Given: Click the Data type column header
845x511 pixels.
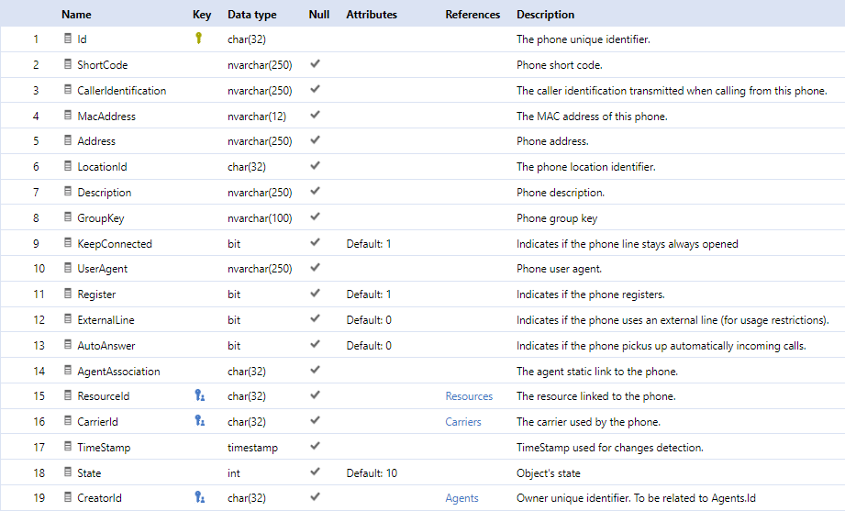Looking at the screenshot, I should pyautogui.click(x=251, y=15).
